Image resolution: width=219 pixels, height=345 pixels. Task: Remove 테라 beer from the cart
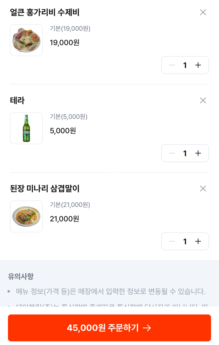pos(203,100)
